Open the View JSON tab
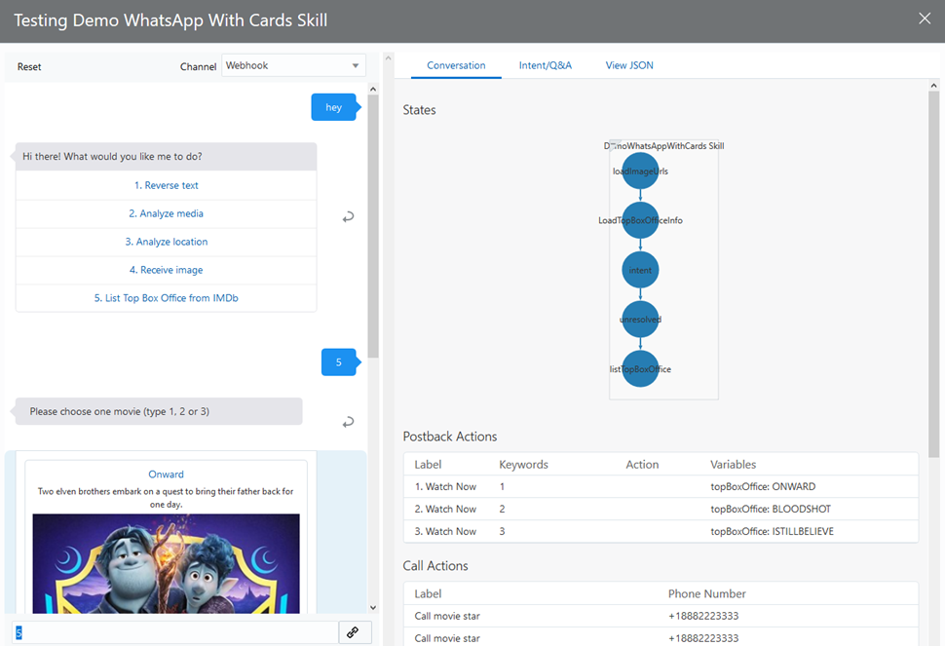 tap(629, 65)
